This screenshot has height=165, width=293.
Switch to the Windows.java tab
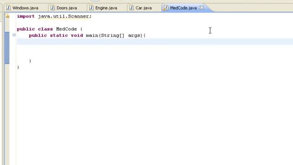coord(25,8)
